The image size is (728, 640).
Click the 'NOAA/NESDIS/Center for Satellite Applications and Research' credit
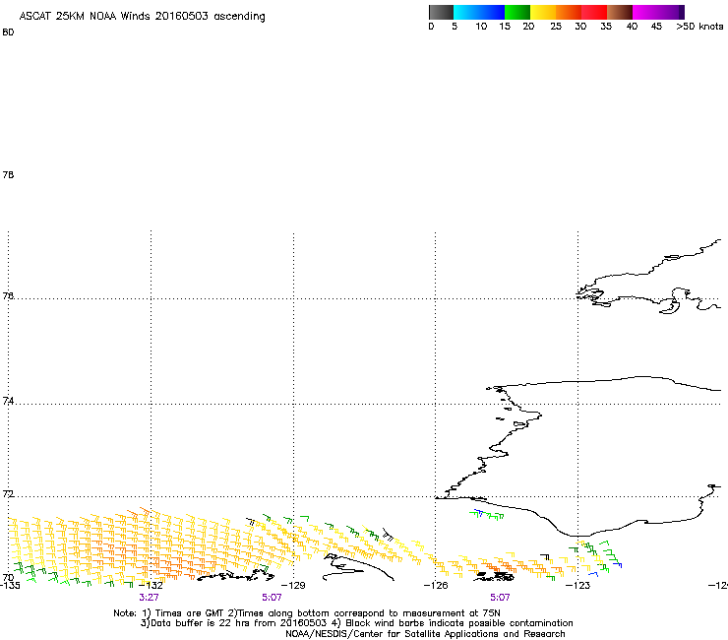click(425, 634)
